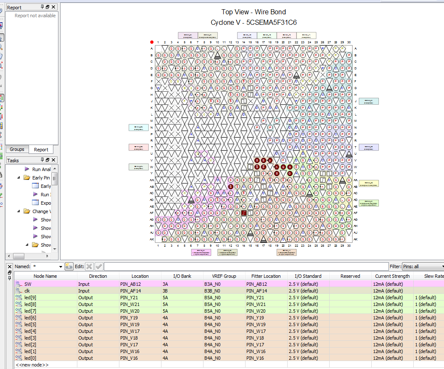Open the Named filter dropdown
Image resolution: width=444 pixels, height=369 pixels.
pos(61,266)
